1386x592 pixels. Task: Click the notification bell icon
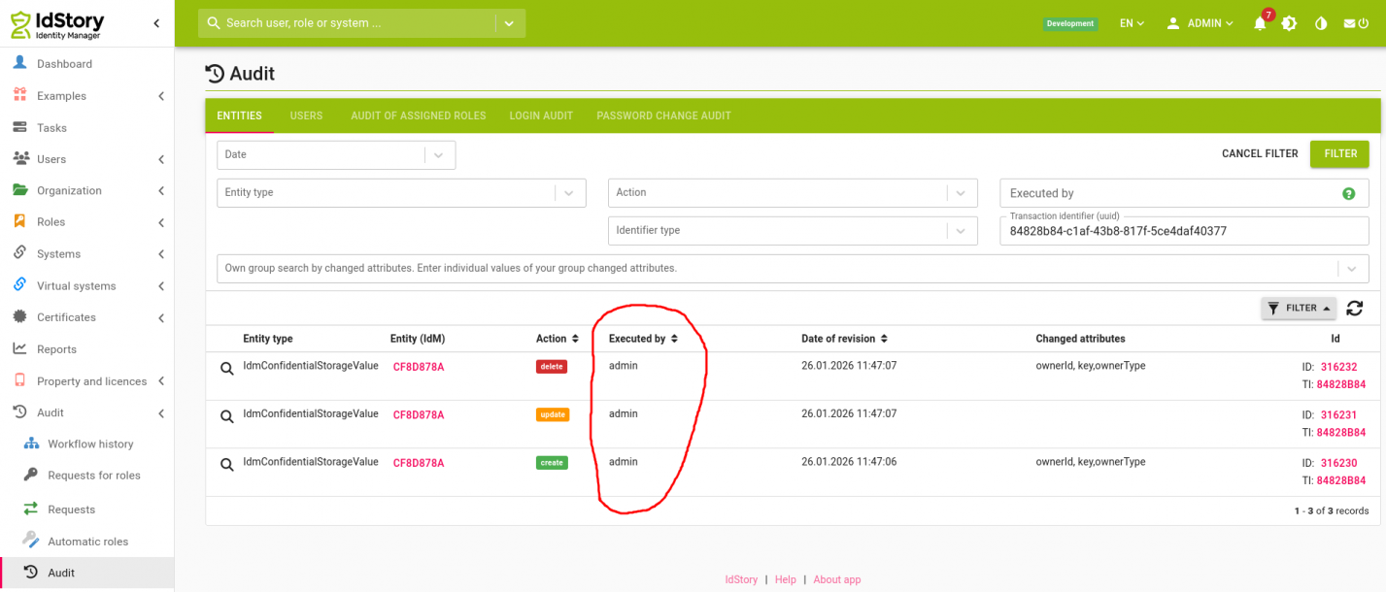[1260, 24]
